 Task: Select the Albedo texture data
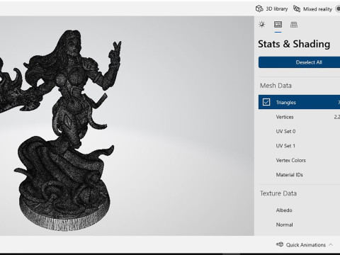point(299,210)
